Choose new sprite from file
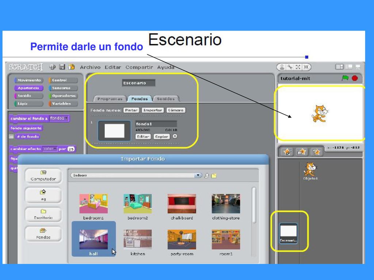The image size is (374, 280). (x=302, y=152)
